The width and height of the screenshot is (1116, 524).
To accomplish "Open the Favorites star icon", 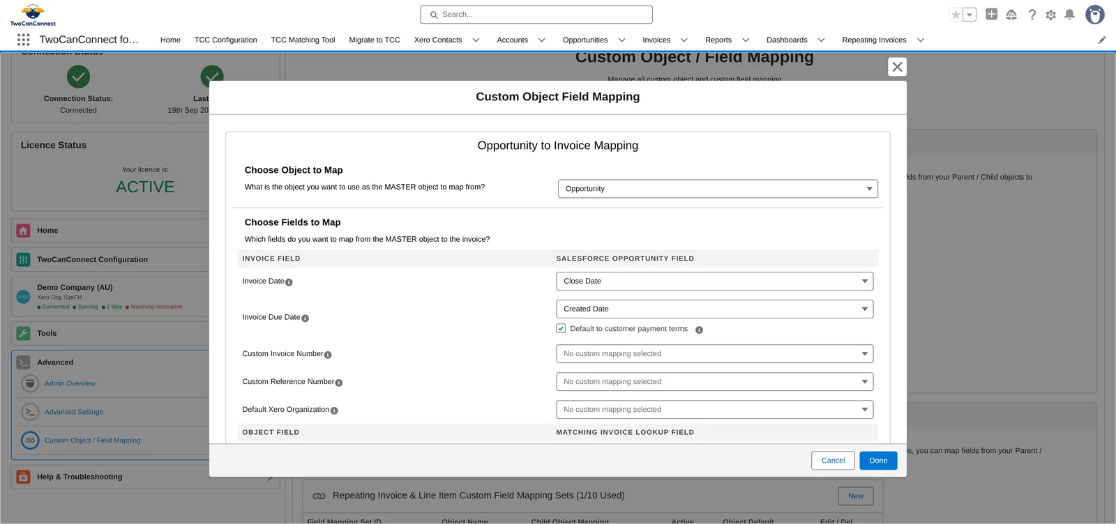I will (956, 15).
